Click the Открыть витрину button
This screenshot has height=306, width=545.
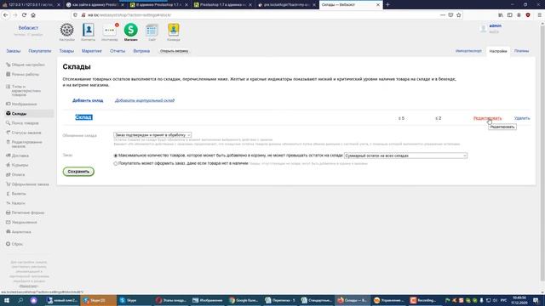coord(174,51)
